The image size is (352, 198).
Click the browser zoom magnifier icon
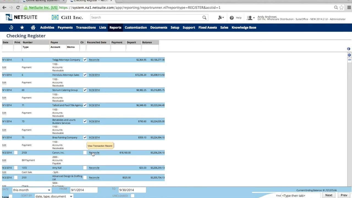pos(336,7)
